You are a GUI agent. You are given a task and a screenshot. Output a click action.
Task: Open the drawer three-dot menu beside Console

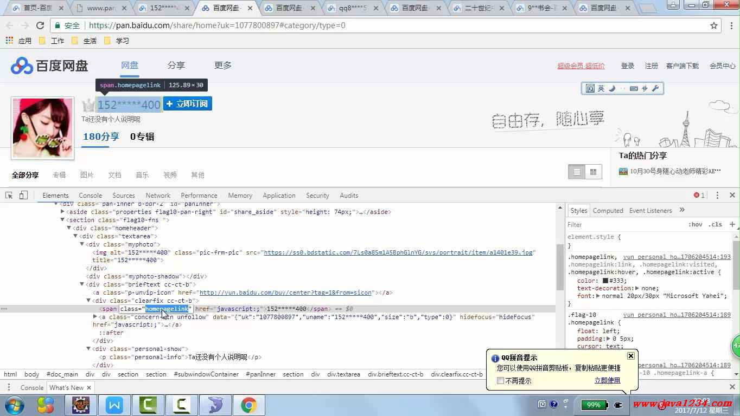point(9,387)
